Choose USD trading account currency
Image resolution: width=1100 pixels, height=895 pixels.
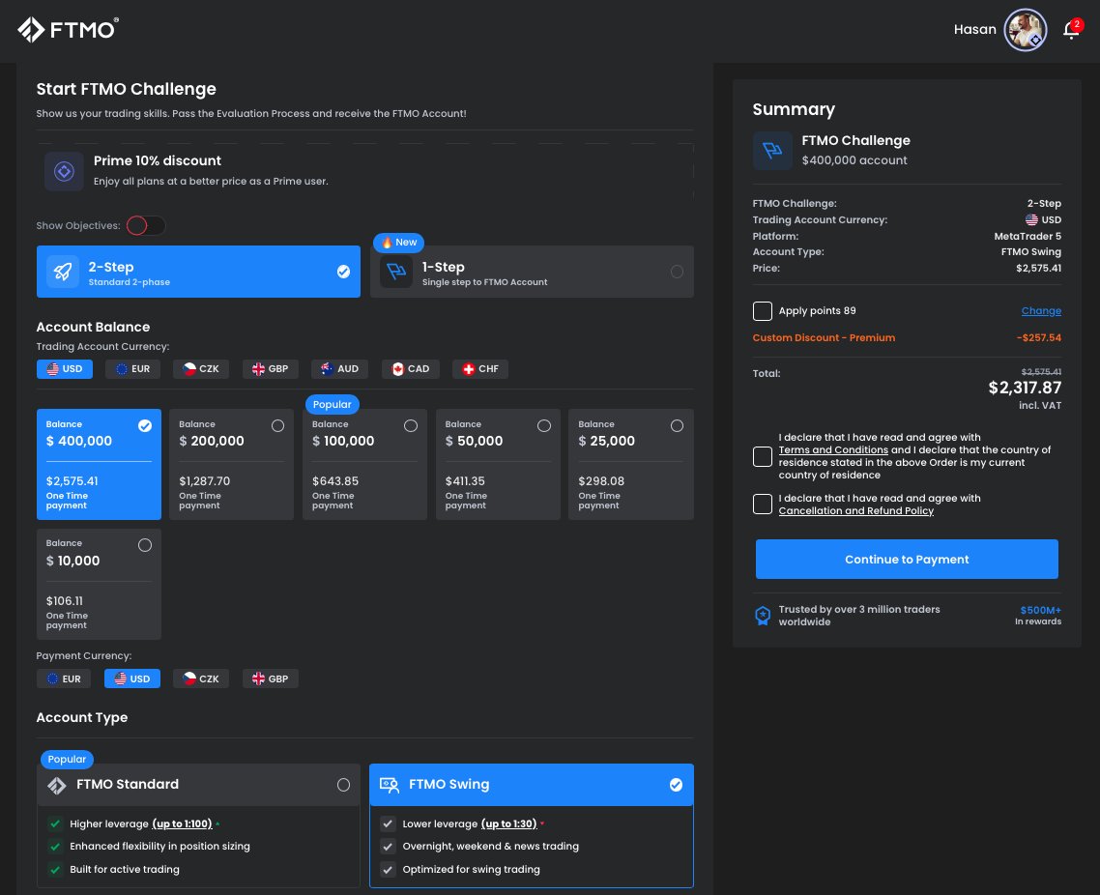[65, 369]
